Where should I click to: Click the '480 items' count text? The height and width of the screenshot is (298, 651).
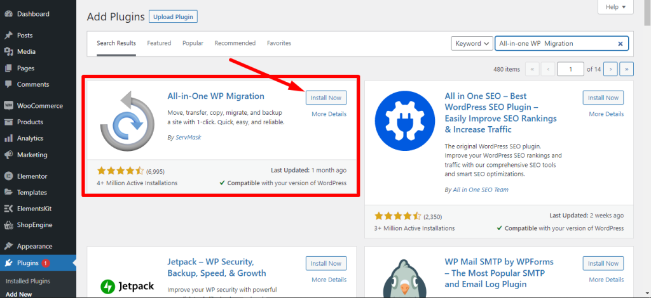click(x=507, y=69)
